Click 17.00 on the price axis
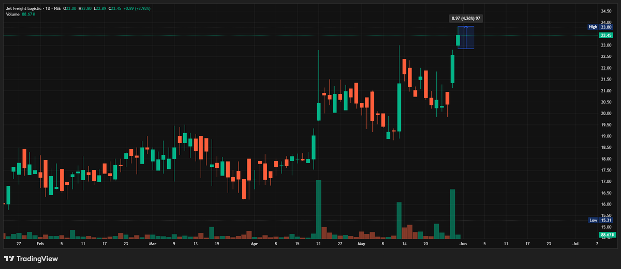Screen dimensions: 621x269 tap(607, 181)
